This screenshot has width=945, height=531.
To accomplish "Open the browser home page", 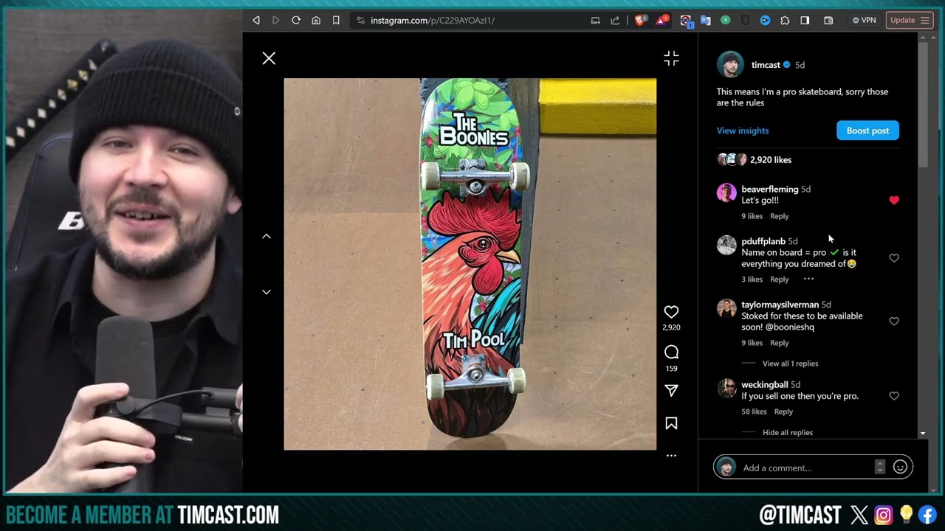I will click(316, 21).
